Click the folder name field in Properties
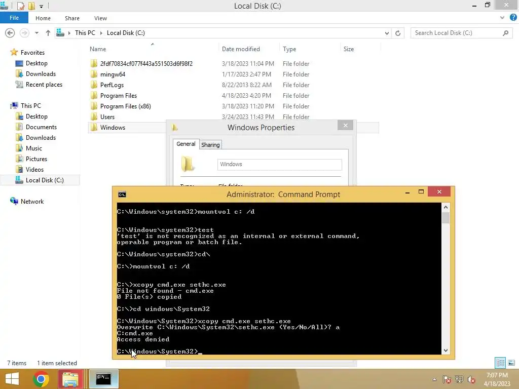 point(279,165)
